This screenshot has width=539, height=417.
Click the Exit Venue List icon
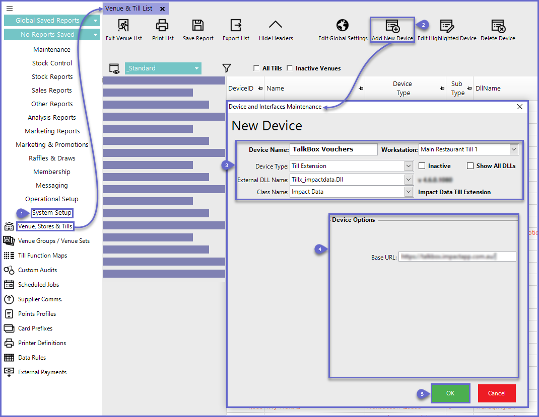click(123, 25)
